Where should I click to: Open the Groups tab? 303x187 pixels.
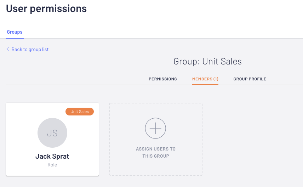[15, 32]
